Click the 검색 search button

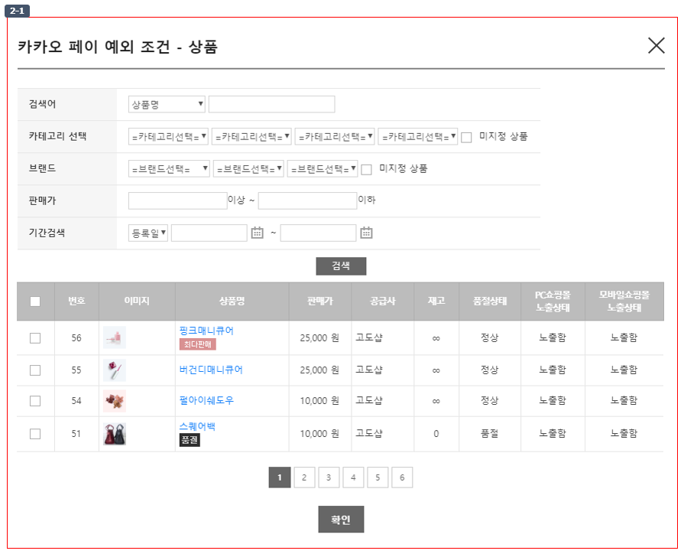point(341,266)
